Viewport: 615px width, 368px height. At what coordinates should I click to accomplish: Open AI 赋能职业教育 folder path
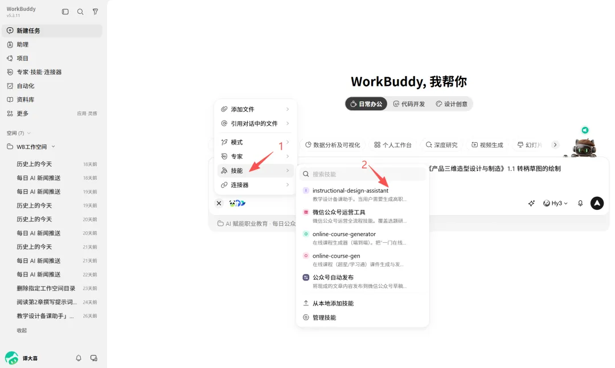point(256,224)
